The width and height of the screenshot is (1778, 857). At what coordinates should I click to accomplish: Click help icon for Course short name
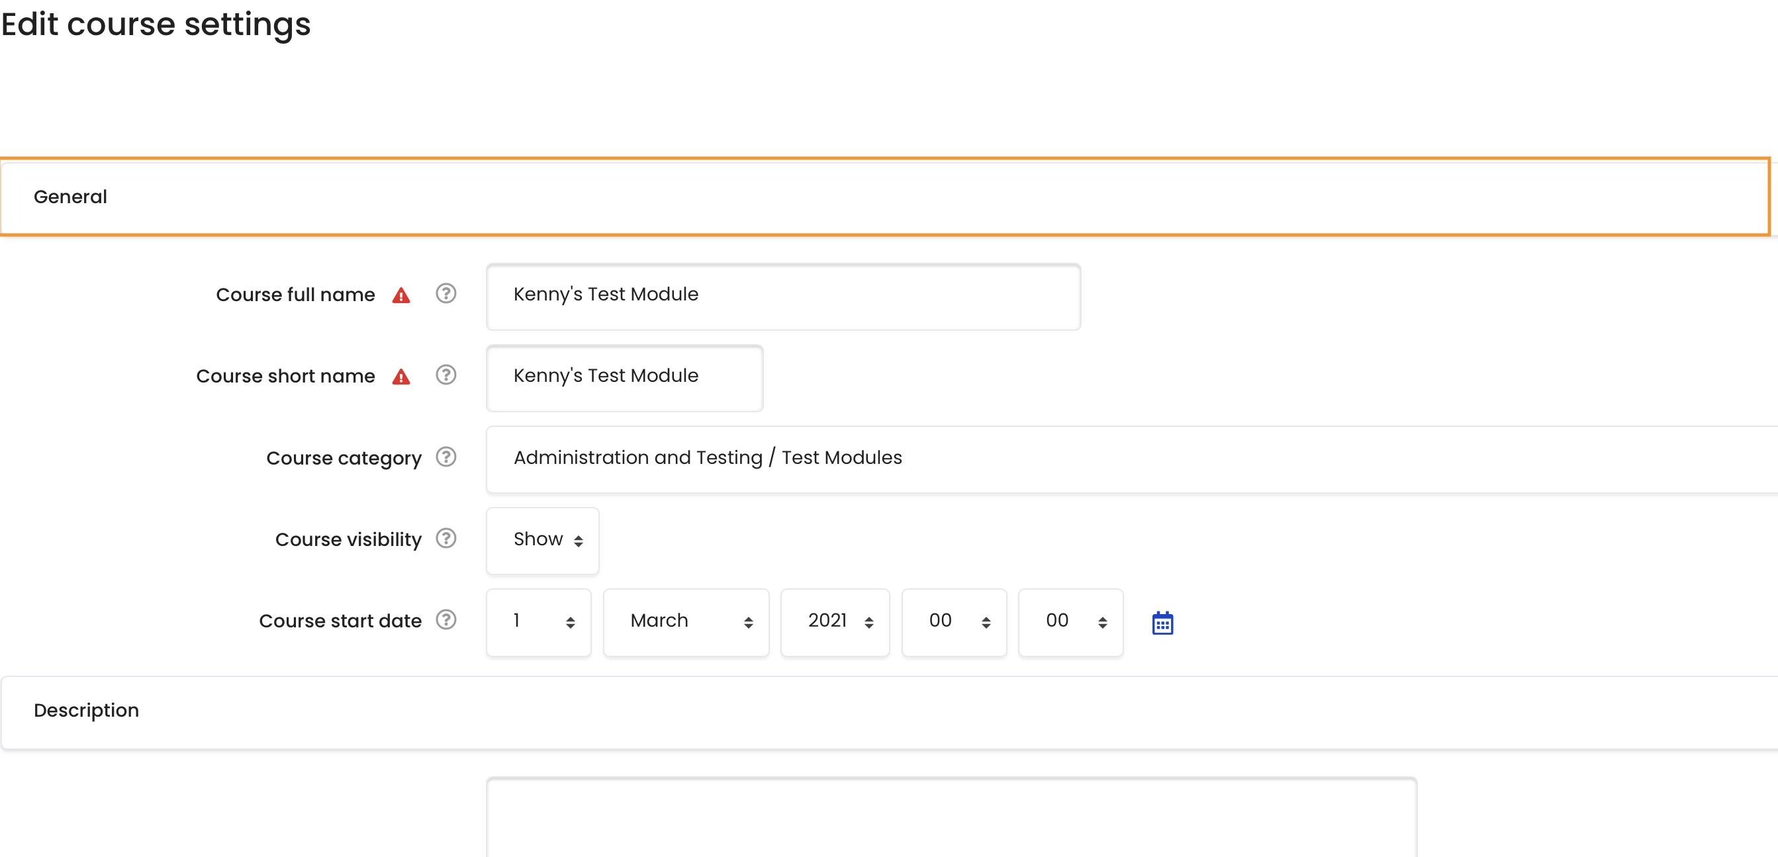446,375
